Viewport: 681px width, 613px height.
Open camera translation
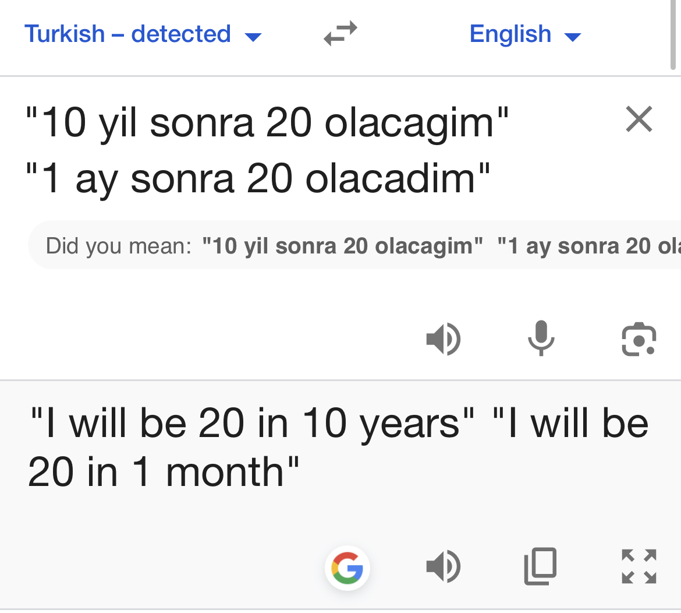pyautogui.click(x=639, y=339)
